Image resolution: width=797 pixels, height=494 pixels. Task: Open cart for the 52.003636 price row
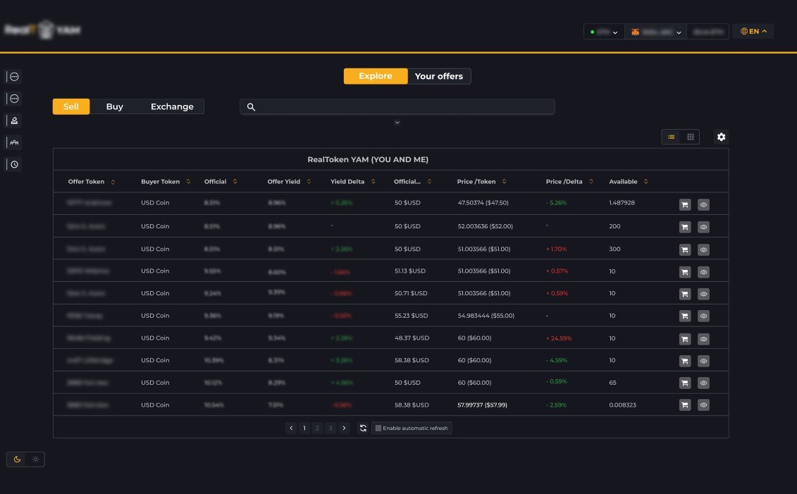[685, 227]
